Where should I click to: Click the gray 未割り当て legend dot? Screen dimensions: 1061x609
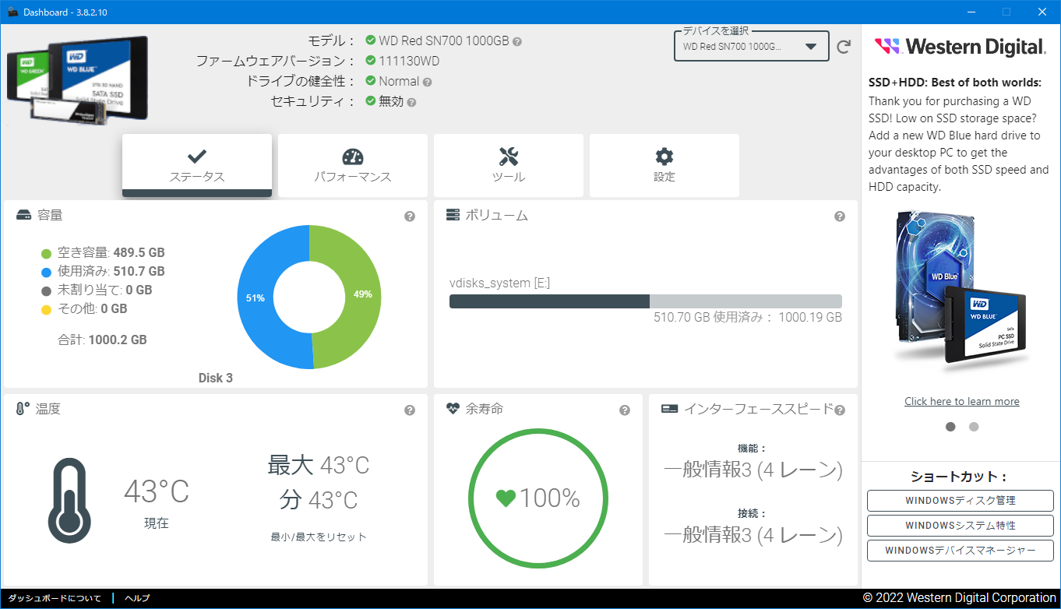tap(46, 290)
